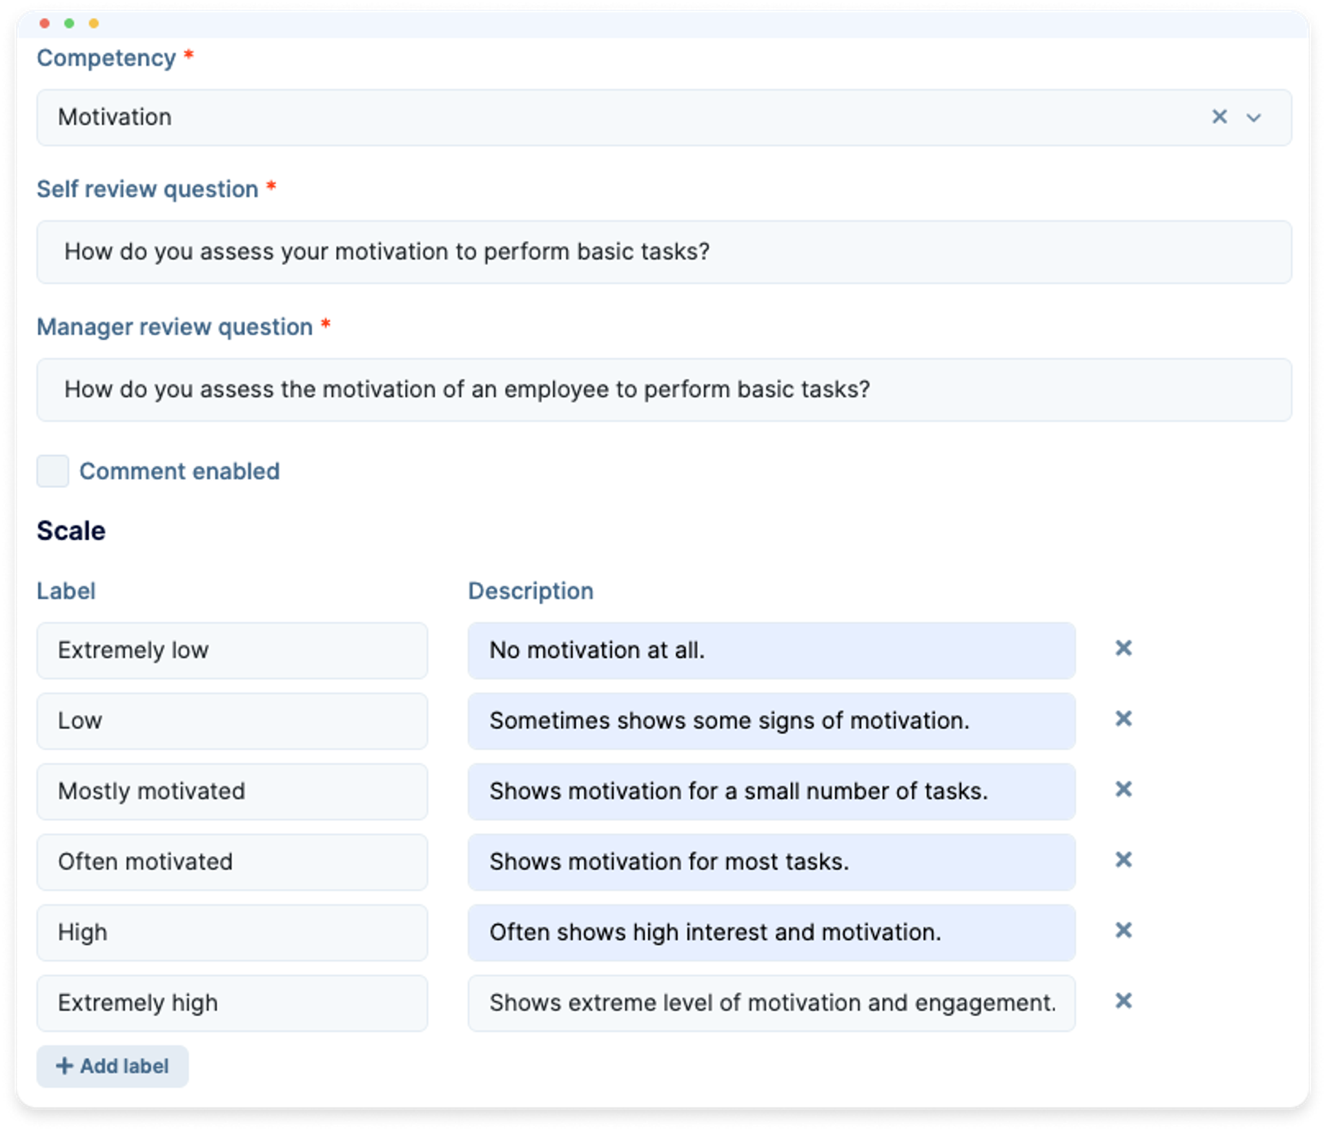
Task: Edit the Manager review question field
Action: coord(664,389)
